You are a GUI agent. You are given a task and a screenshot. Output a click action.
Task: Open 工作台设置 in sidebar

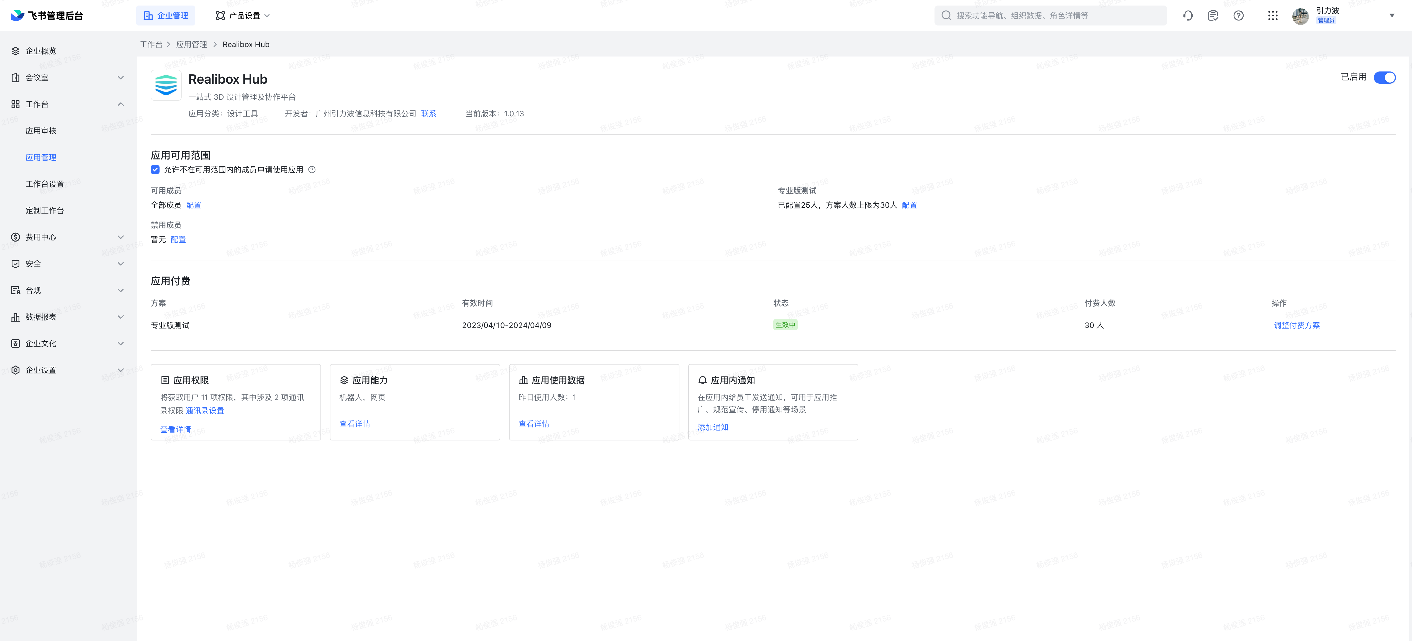[x=45, y=184]
